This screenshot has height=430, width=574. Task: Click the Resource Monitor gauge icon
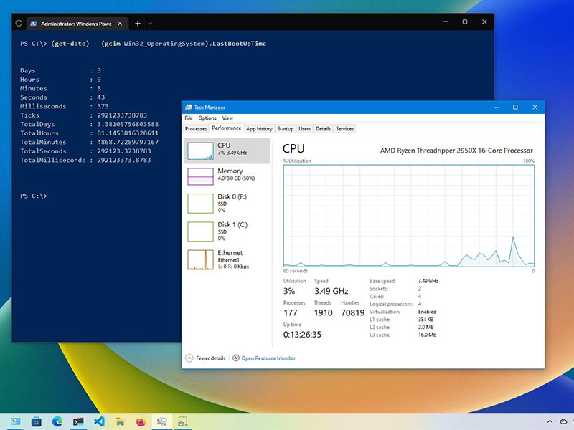[236, 358]
